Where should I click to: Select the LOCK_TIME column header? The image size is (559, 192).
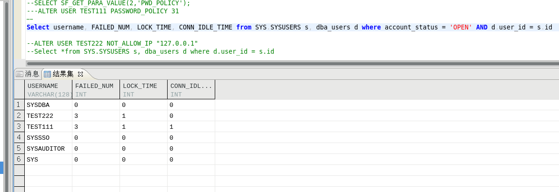tap(143, 90)
